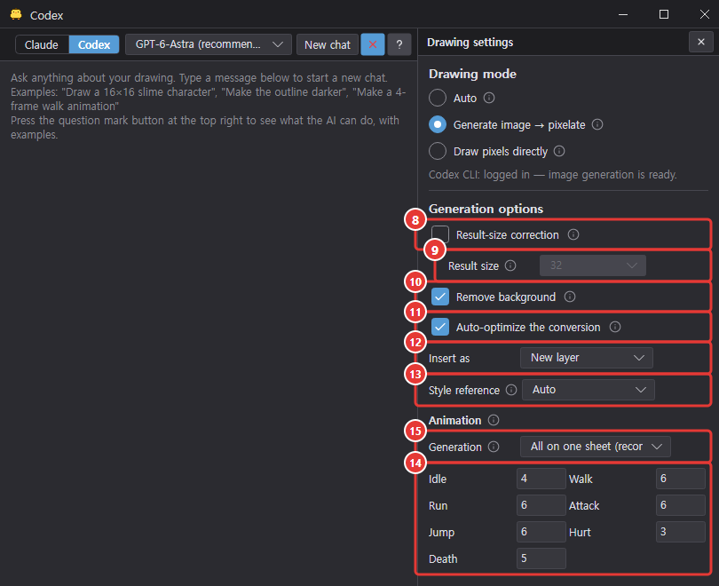
Task: Click the 'Codex CLI: logged in' status text
Action: coord(552,175)
